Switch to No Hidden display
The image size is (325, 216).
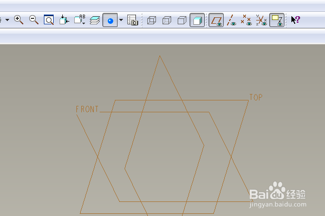pyautogui.click(x=182, y=21)
